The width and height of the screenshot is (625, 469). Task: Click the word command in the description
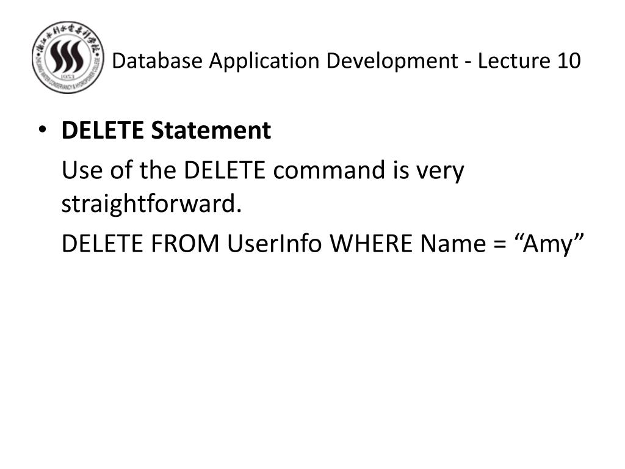pyautogui.click(x=329, y=170)
